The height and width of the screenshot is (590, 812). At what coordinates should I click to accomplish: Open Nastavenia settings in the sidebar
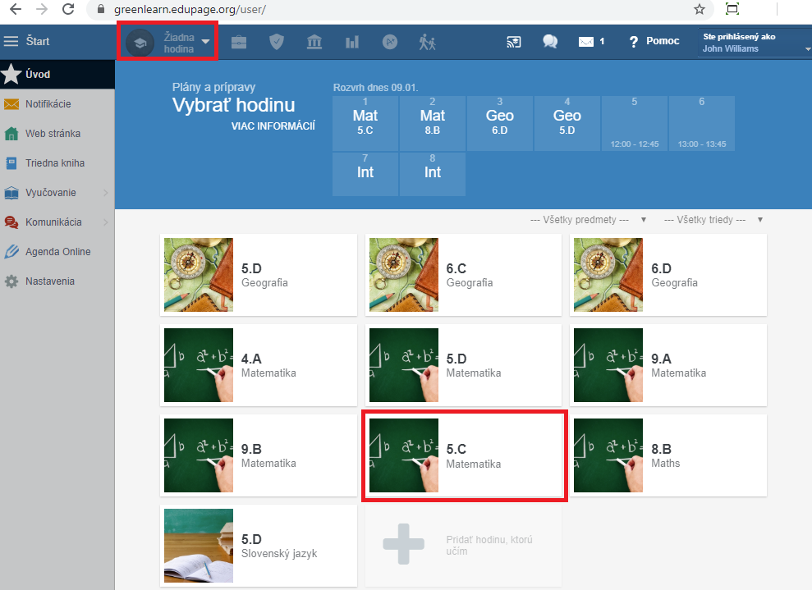pos(49,281)
